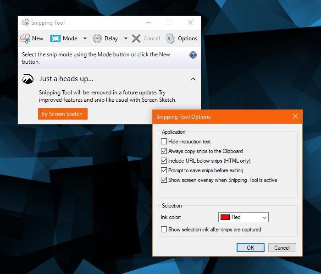Close the Snipping Tool Options dialog
Viewport: 321px width, 274px height.
pyautogui.click(x=295, y=117)
